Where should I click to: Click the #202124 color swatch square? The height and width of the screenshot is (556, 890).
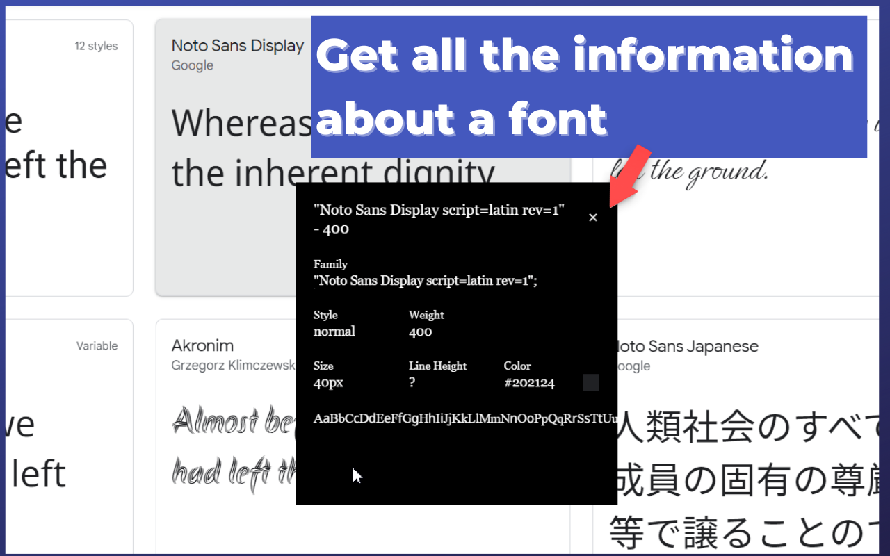coord(591,382)
